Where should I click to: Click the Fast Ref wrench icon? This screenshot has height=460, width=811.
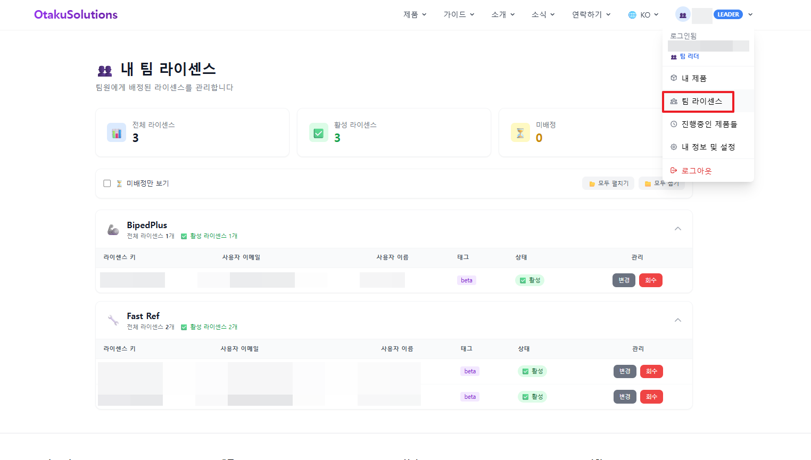point(113,320)
